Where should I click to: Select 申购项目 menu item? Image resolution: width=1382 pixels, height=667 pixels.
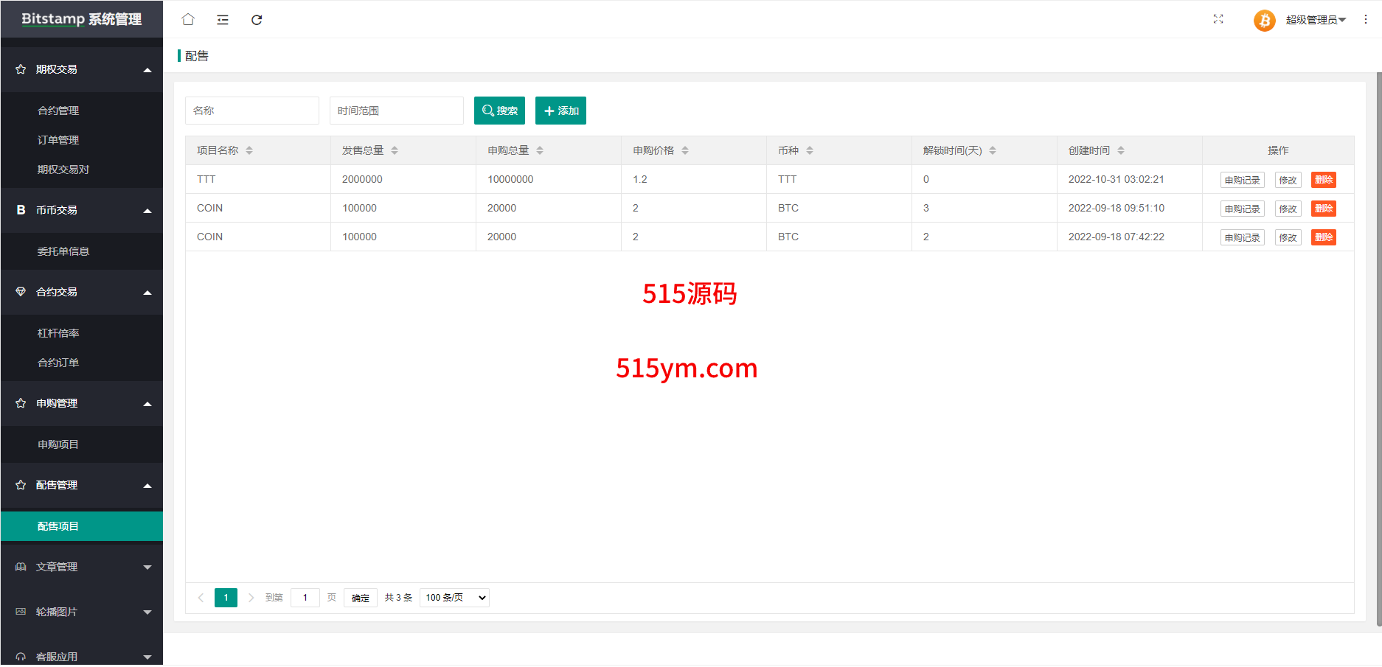click(58, 444)
